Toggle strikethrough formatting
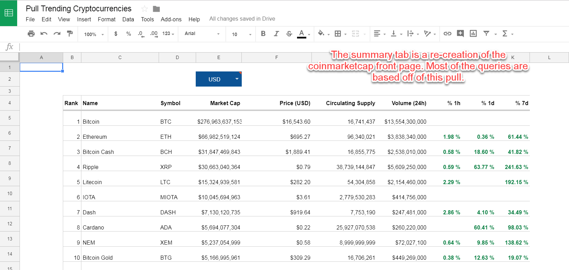 (289, 34)
